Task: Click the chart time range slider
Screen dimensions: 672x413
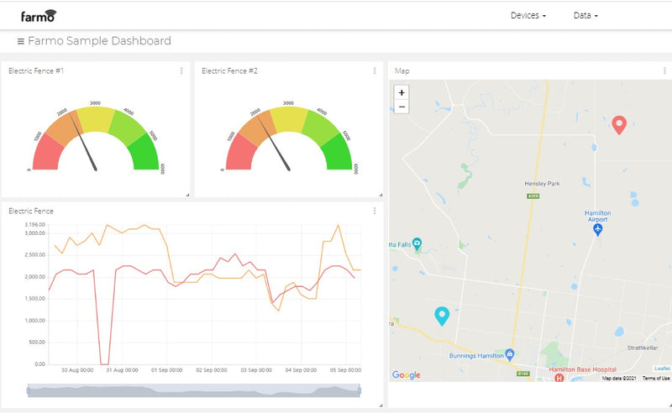Action: coord(193,389)
